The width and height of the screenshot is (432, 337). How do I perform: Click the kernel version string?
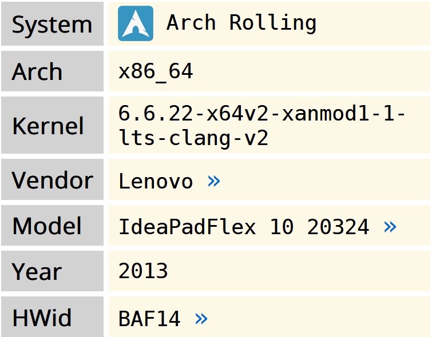(x=261, y=125)
